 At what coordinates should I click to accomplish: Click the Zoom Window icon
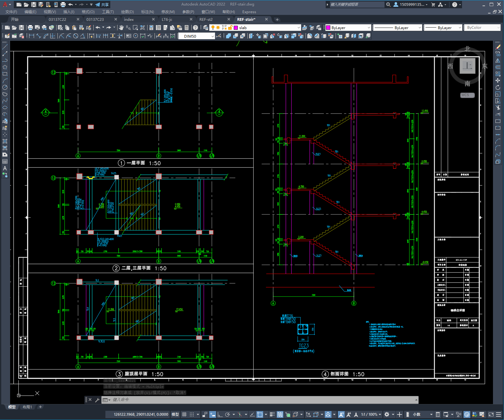(135, 28)
